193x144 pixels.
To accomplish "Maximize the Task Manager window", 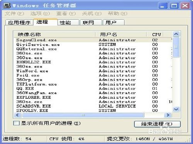I will tap(174, 6).
